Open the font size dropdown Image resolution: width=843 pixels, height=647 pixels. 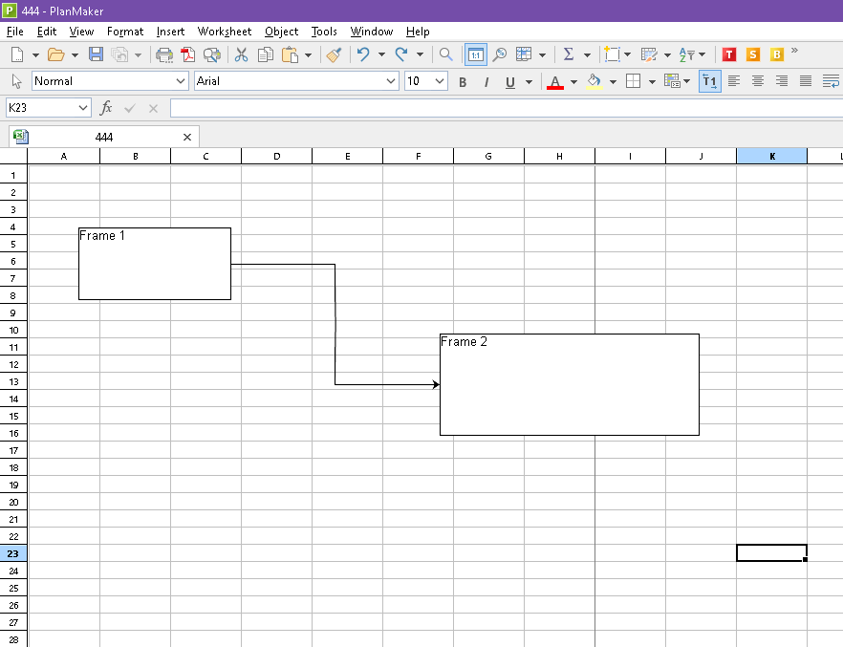(x=426, y=81)
